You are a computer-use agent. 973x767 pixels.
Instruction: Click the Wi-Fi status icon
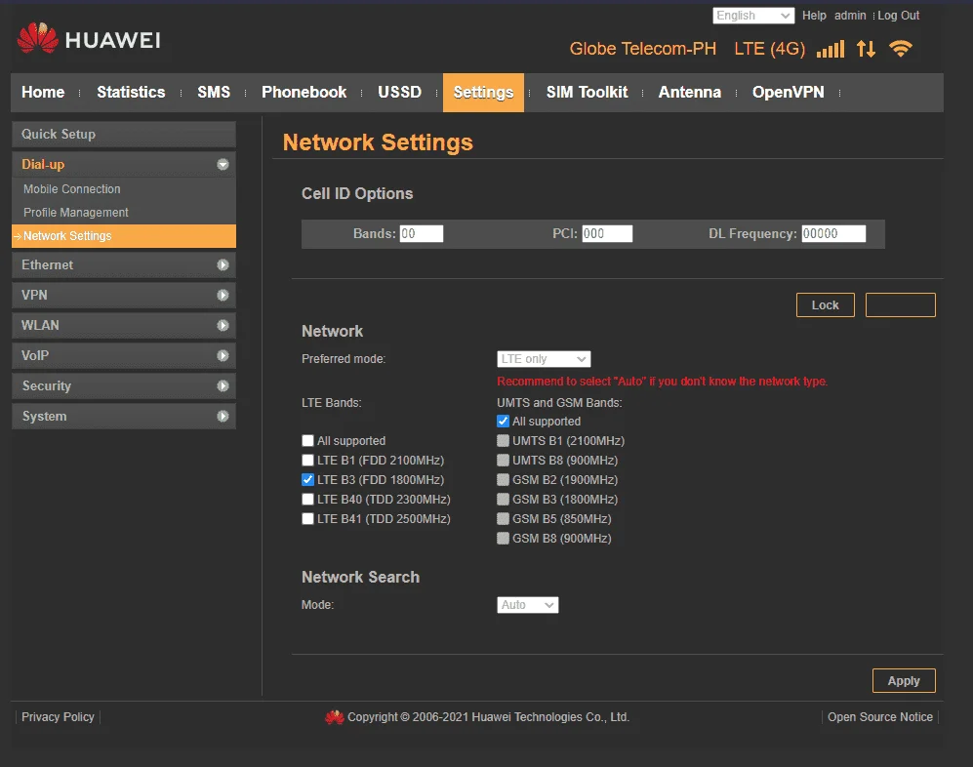pyautogui.click(x=901, y=49)
